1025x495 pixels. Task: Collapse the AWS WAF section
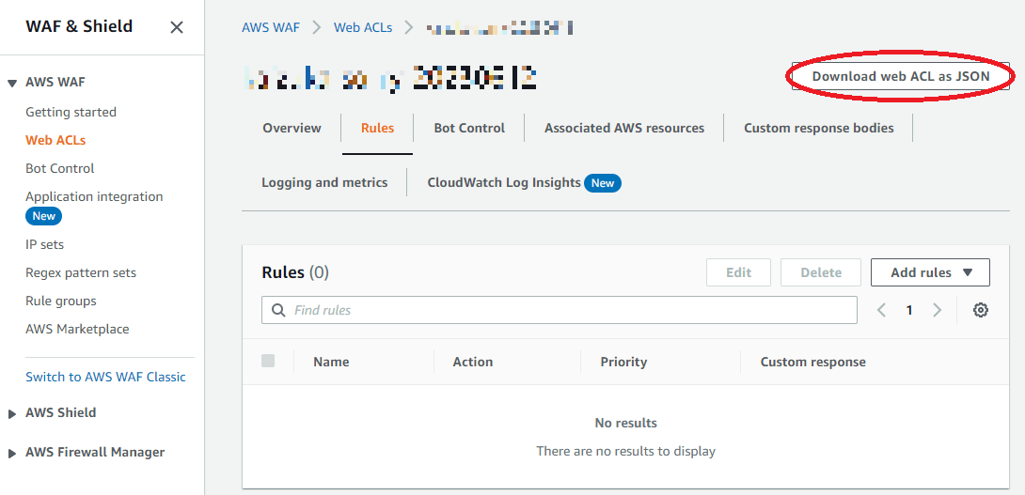12,83
